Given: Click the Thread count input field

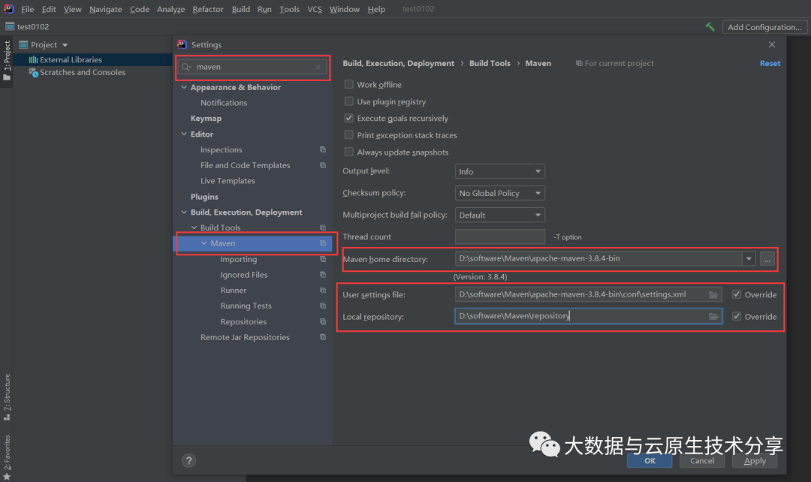Looking at the screenshot, I should (499, 236).
